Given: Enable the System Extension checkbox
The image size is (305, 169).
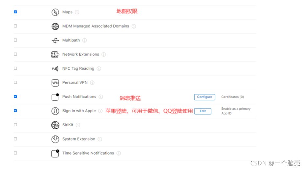Looking at the screenshot, I should coord(15,139).
